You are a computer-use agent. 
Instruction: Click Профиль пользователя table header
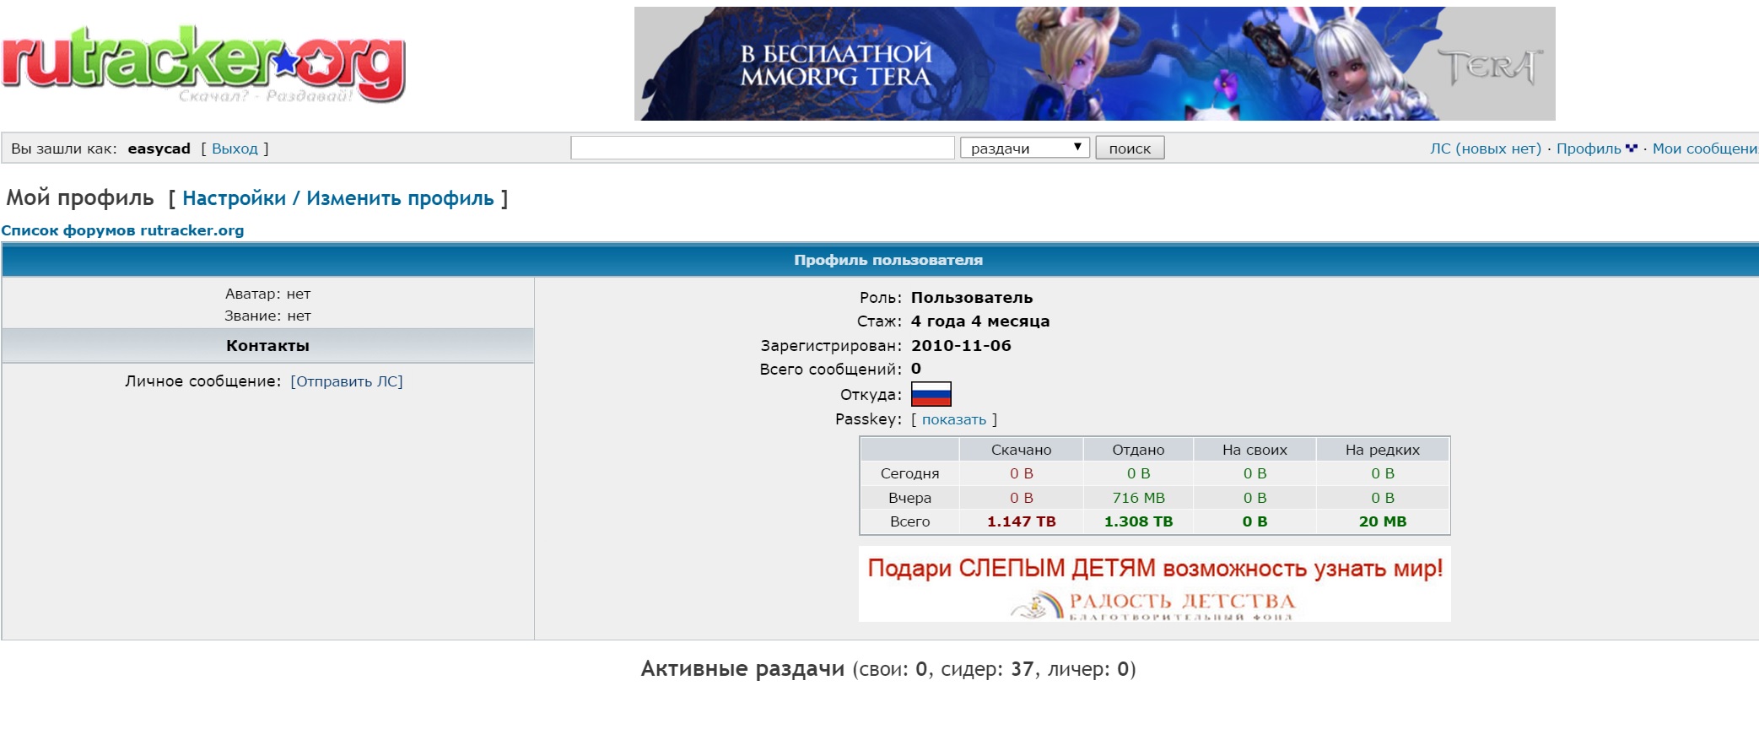[888, 260]
